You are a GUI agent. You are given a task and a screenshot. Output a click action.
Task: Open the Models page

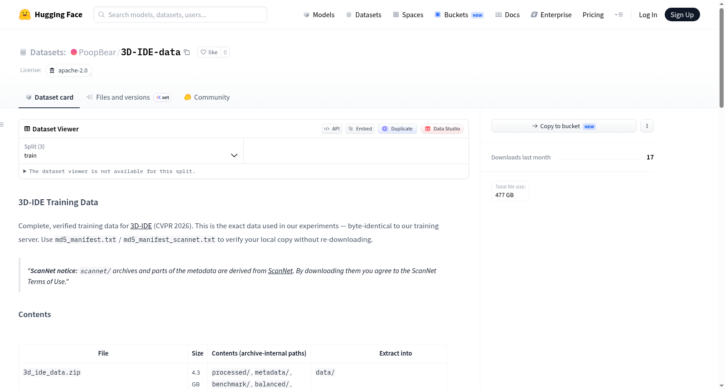click(x=319, y=14)
